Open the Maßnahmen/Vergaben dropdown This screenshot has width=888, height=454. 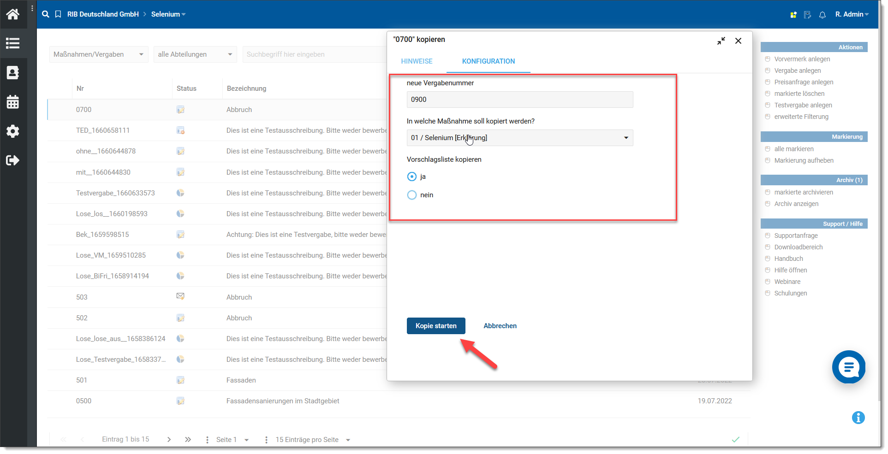click(99, 54)
